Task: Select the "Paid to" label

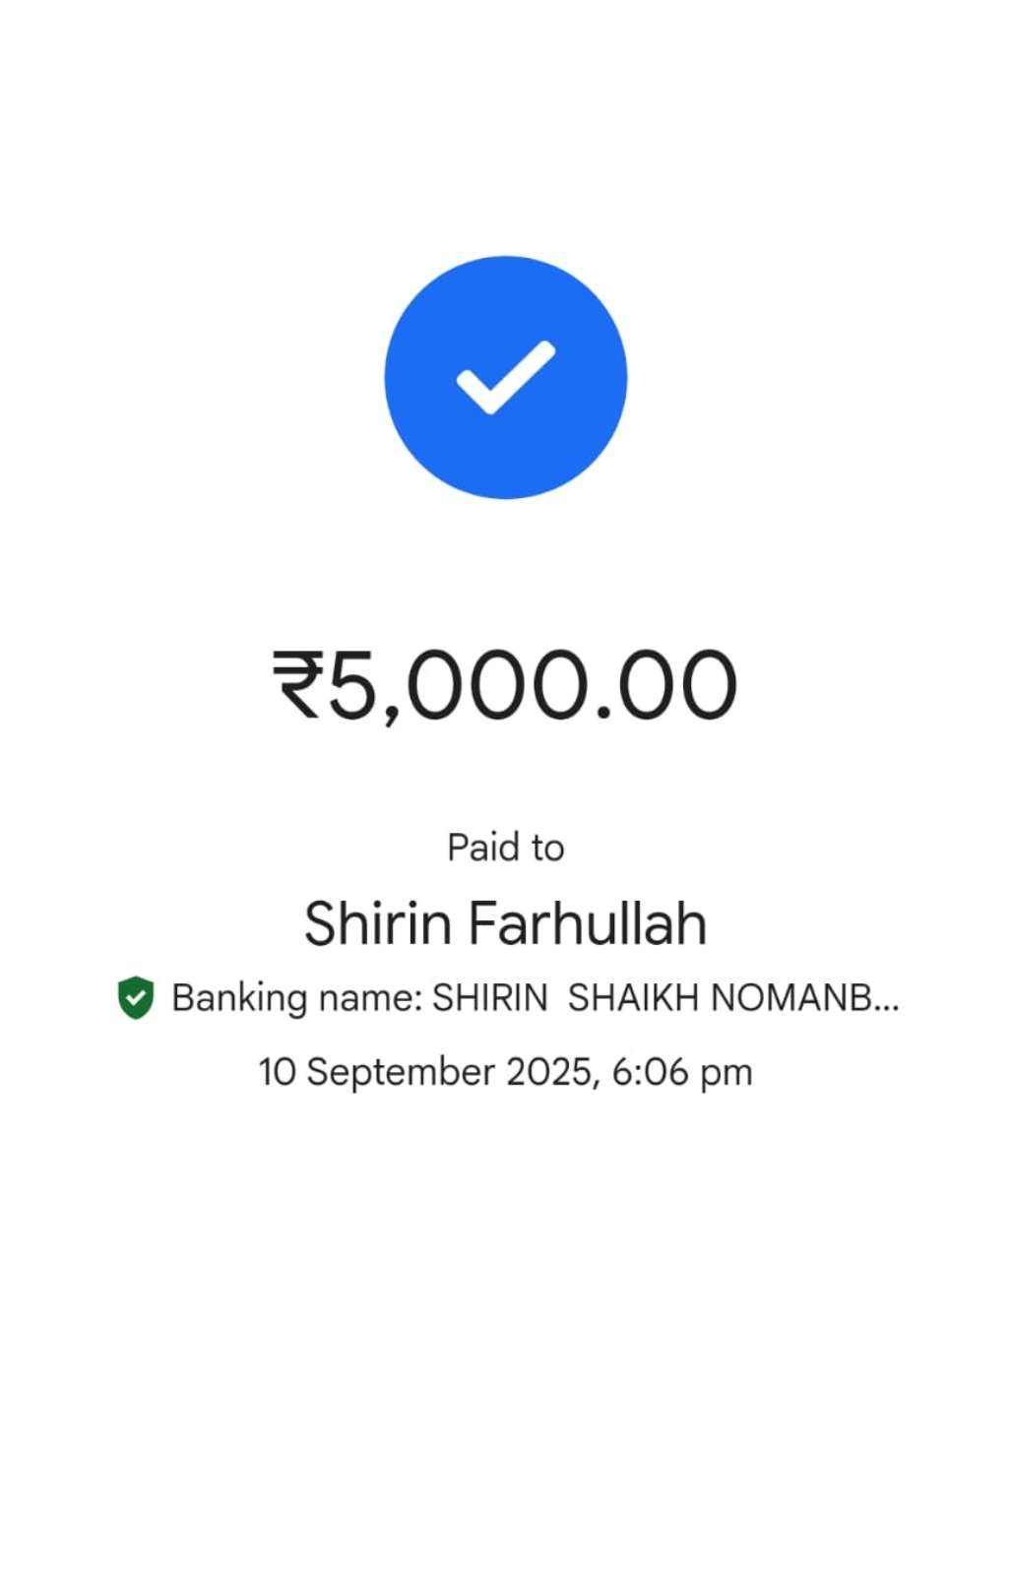Action: coord(505,848)
